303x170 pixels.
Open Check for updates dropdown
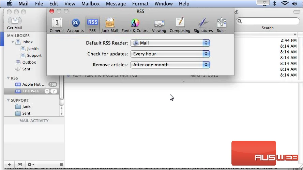[x=170, y=54]
